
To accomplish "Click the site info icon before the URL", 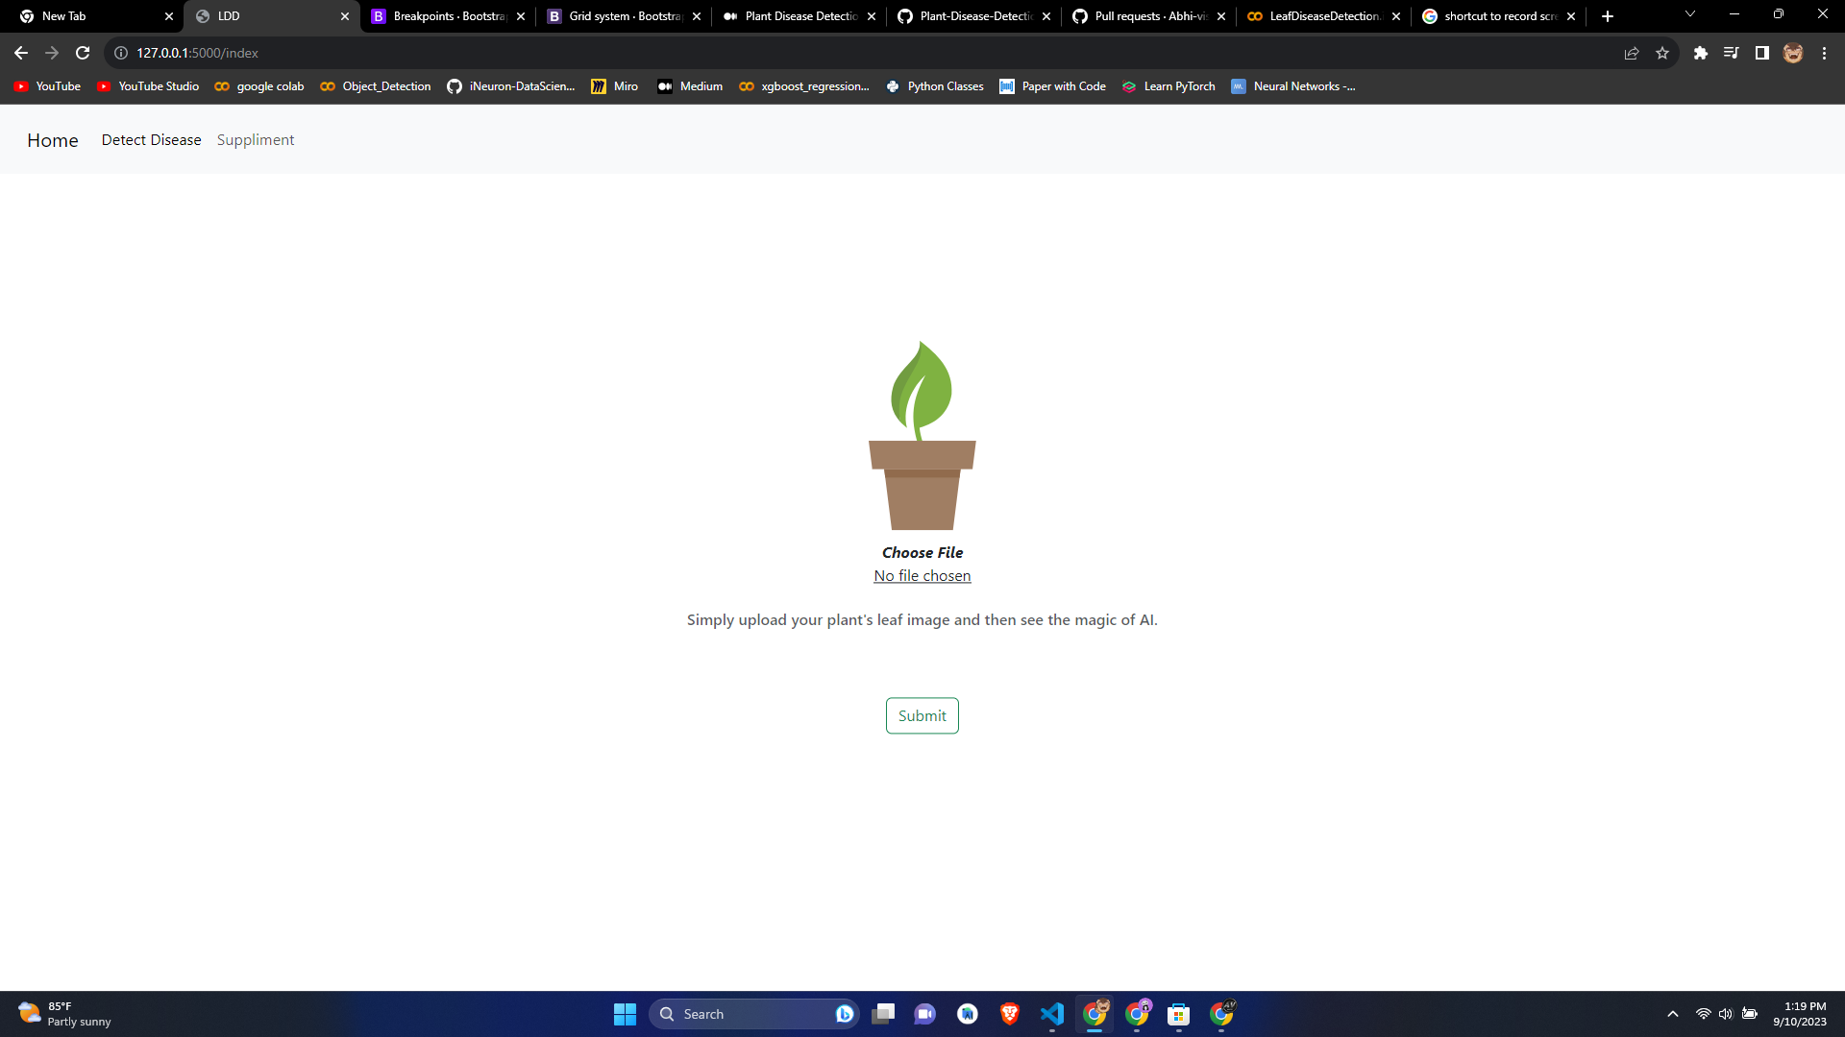I will [x=119, y=53].
